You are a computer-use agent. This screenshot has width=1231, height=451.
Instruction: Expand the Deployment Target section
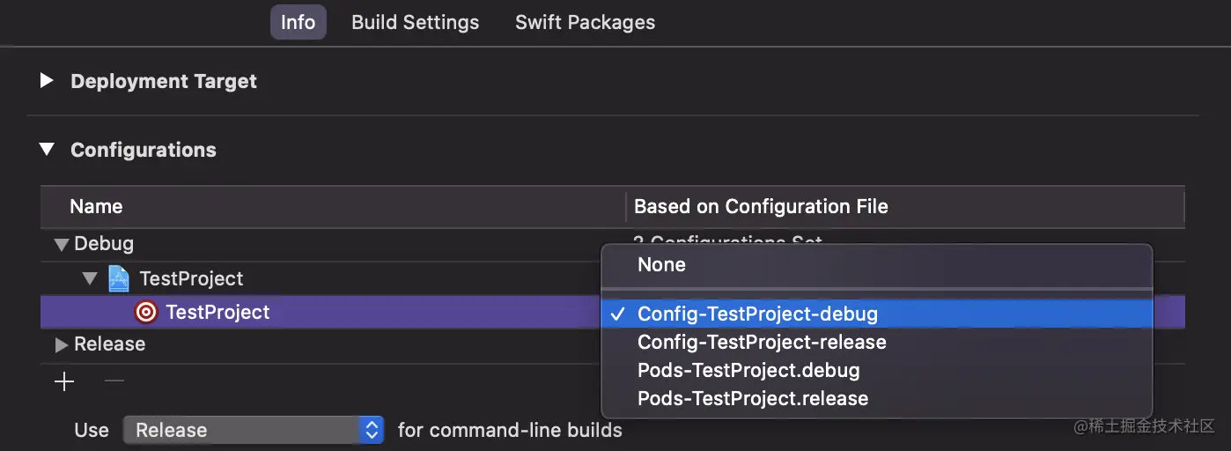click(47, 81)
